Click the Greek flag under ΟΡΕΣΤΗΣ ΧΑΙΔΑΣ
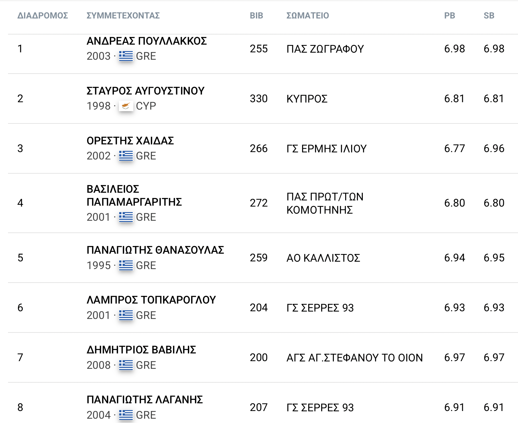Screen dimensions: 518x423 point(126,156)
